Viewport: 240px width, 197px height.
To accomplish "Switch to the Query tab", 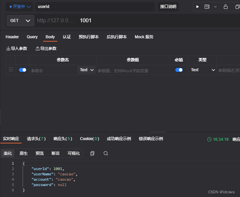I will 32,37.
